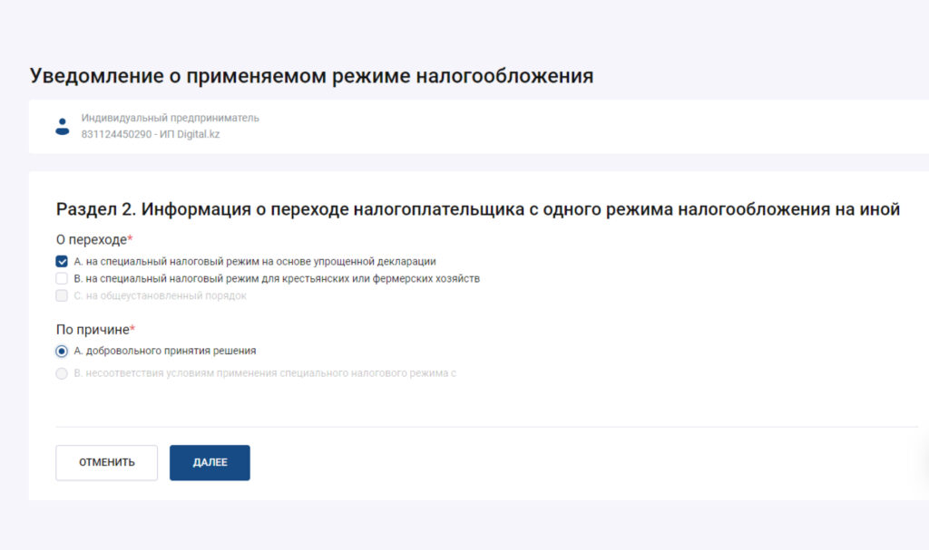
Task: Click the disabled option C checkbox
Action: 61,296
